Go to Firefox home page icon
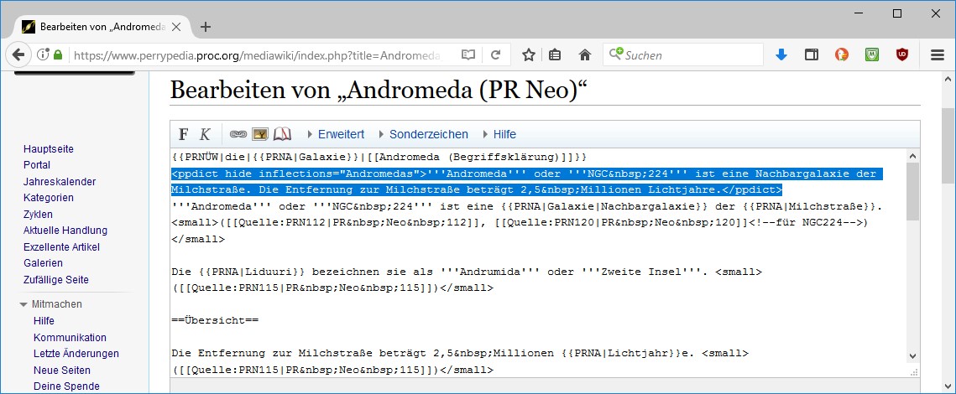 pyautogui.click(x=585, y=55)
